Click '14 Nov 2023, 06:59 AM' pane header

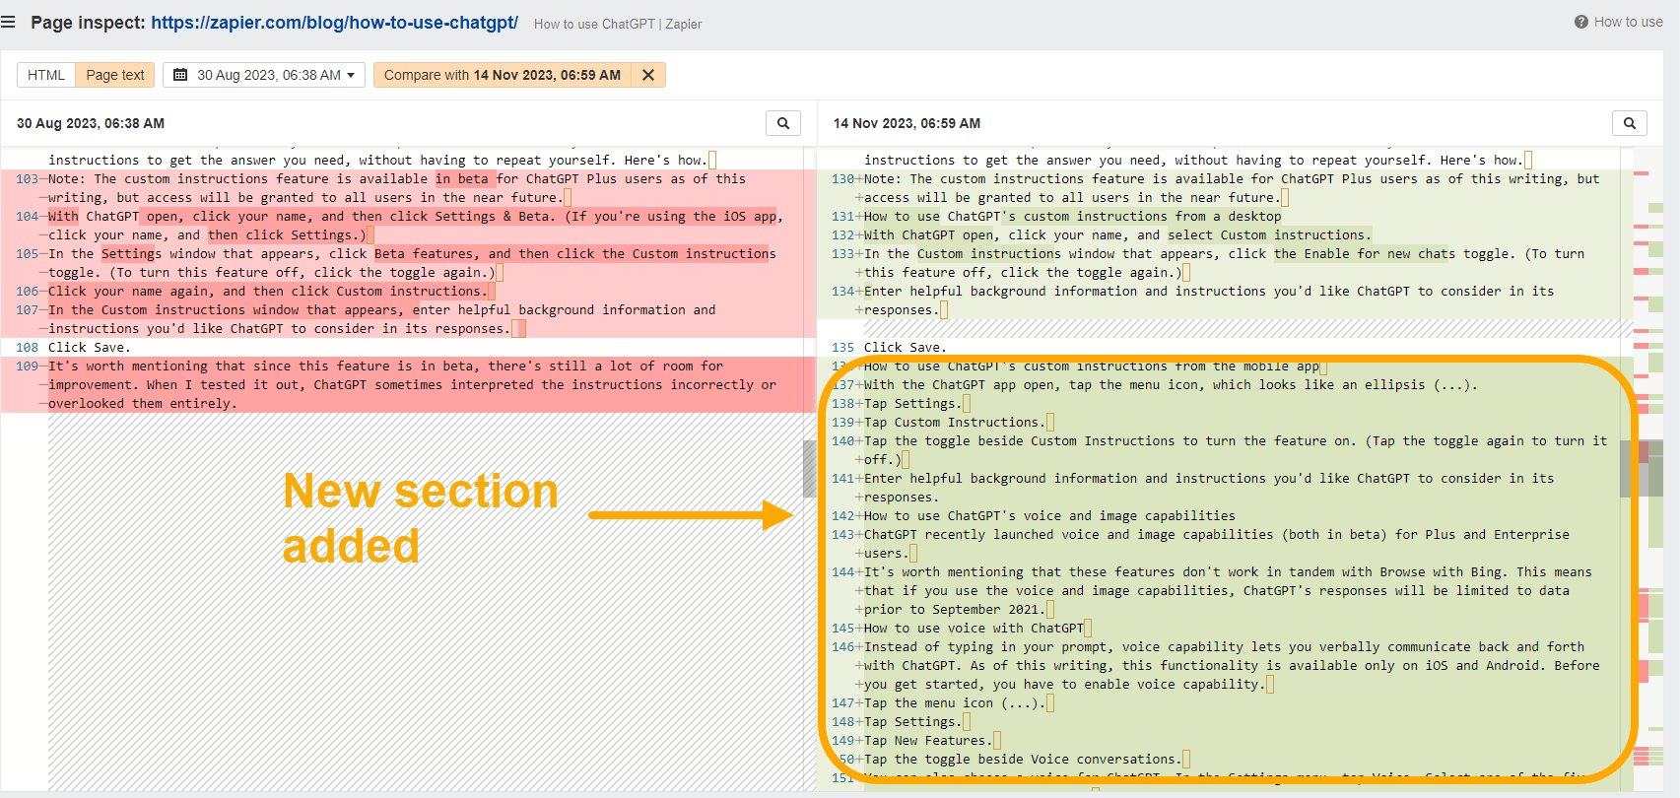tap(907, 123)
